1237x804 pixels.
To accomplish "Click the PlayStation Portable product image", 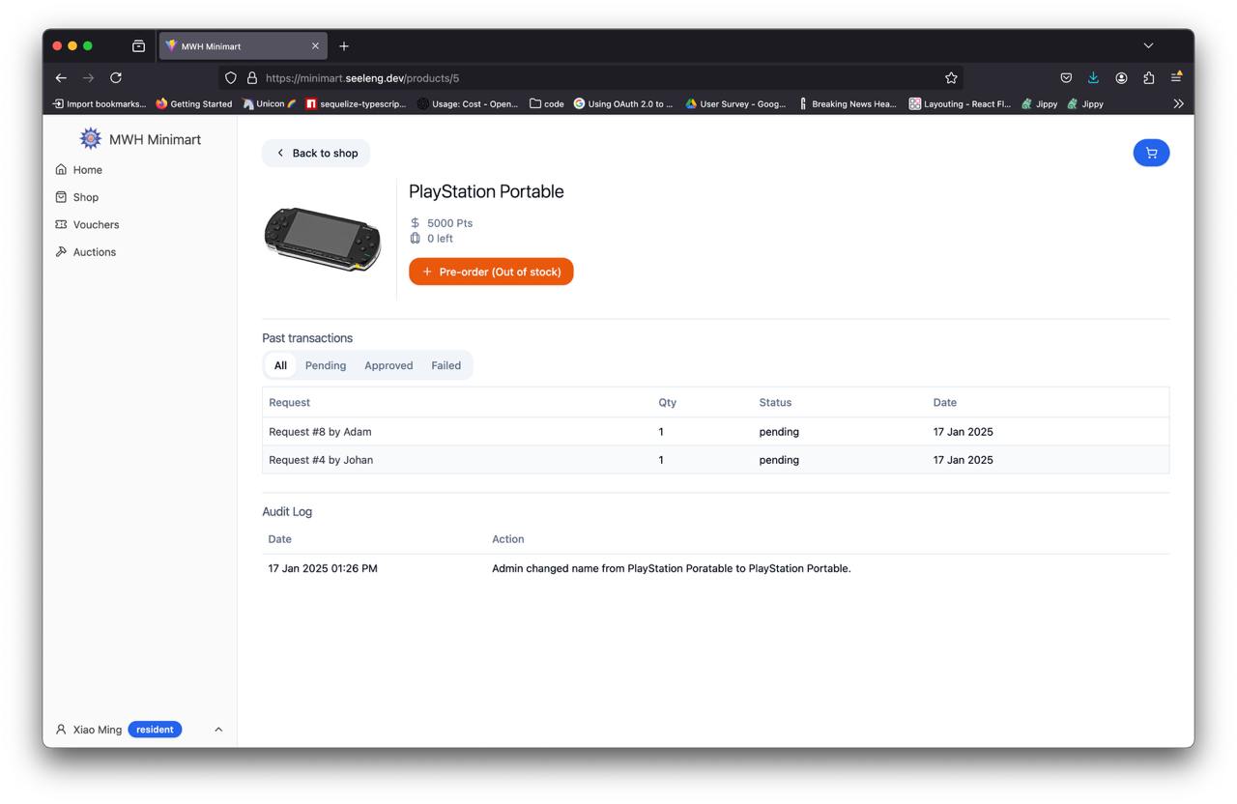I will pos(322,239).
